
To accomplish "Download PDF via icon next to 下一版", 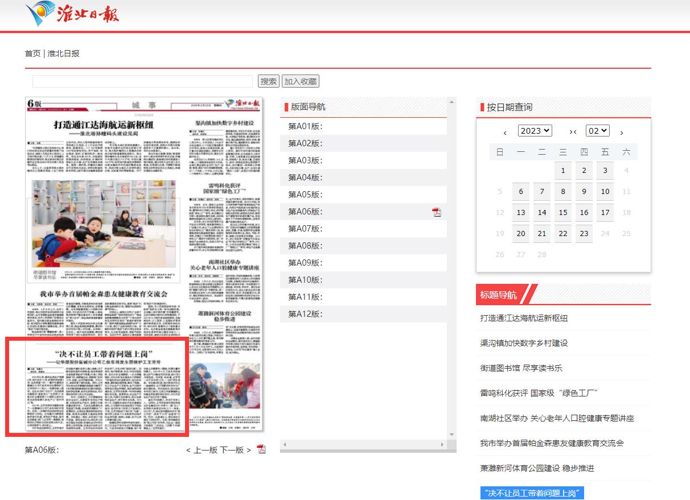I will click(261, 449).
